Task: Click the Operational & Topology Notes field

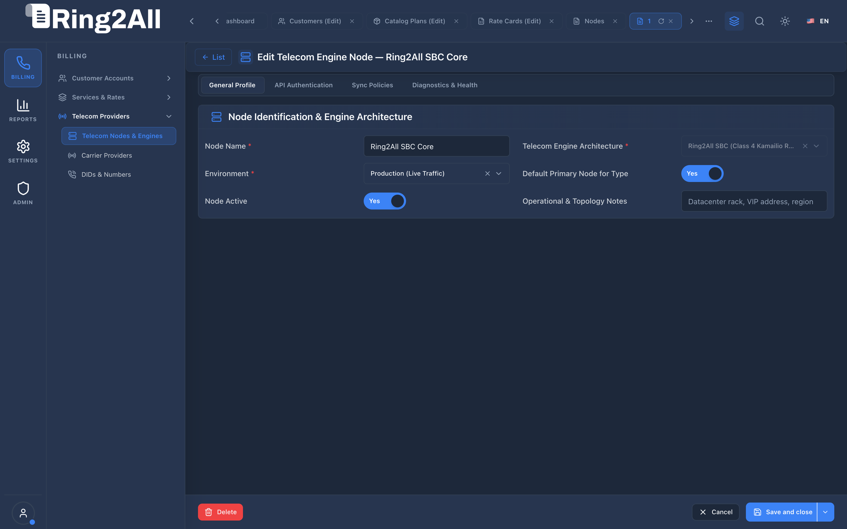Action: pos(754,201)
